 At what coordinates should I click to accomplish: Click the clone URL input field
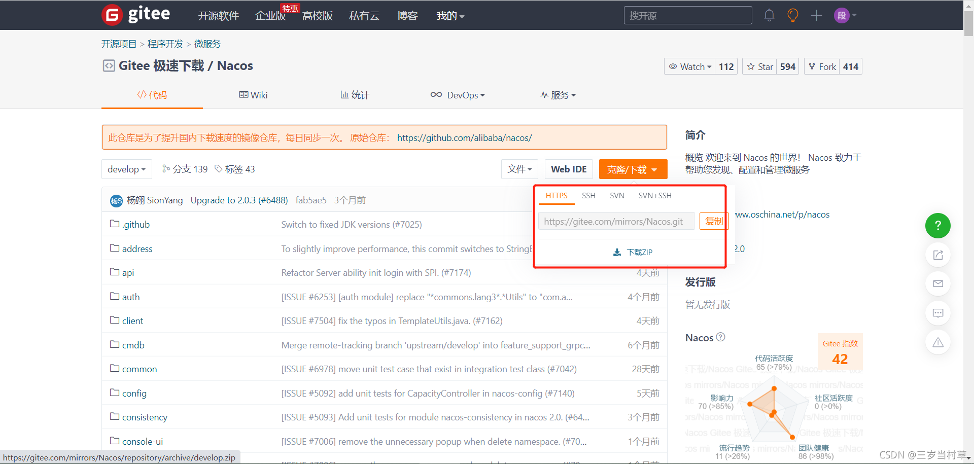click(x=616, y=221)
